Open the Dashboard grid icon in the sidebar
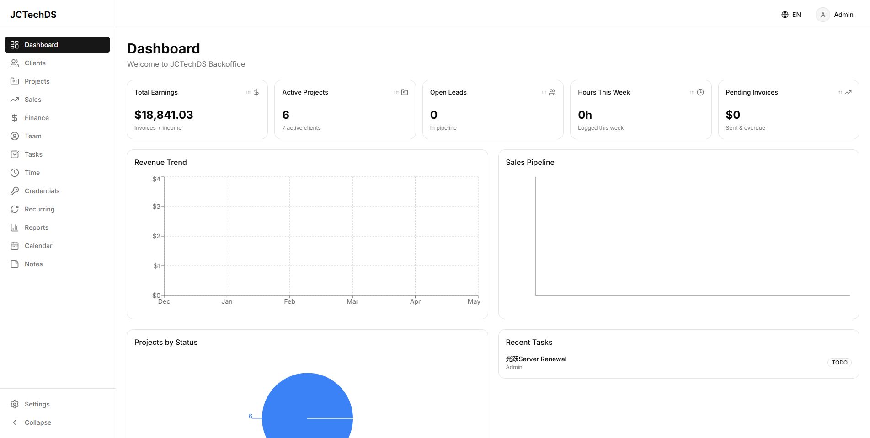The width and height of the screenshot is (870, 438). coord(15,45)
